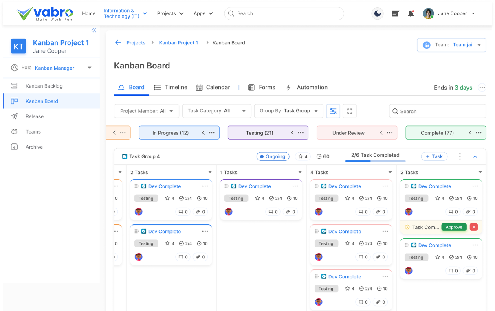Open the Calendar view tab
Screen dimensions: 495x311
point(213,87)
